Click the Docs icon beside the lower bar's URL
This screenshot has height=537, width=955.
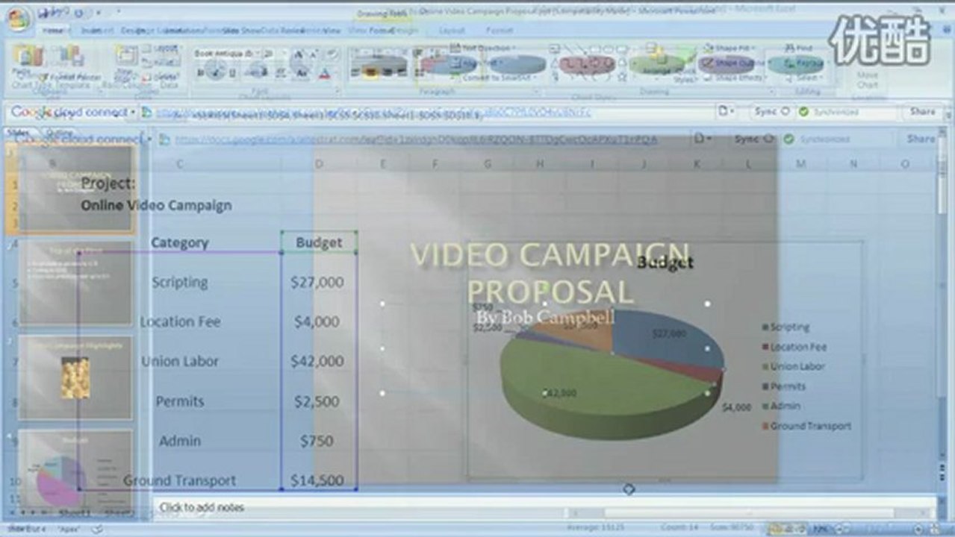164,139
